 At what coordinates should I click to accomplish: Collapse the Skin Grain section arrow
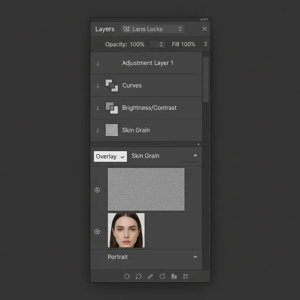pyautogui.click(x=195, y=156)
